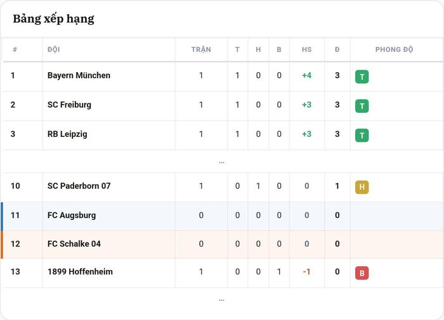
Task: Click SC Freiburg's green T form badge
Action: [362, 106]
